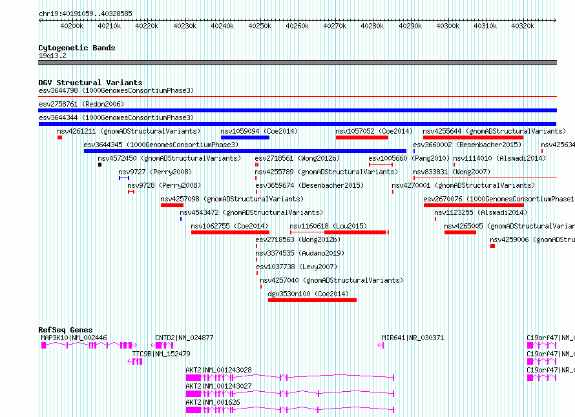Open the CNTD2|NM_024877 gene label
Screen dimensions: 575x417
click(184, 338)
